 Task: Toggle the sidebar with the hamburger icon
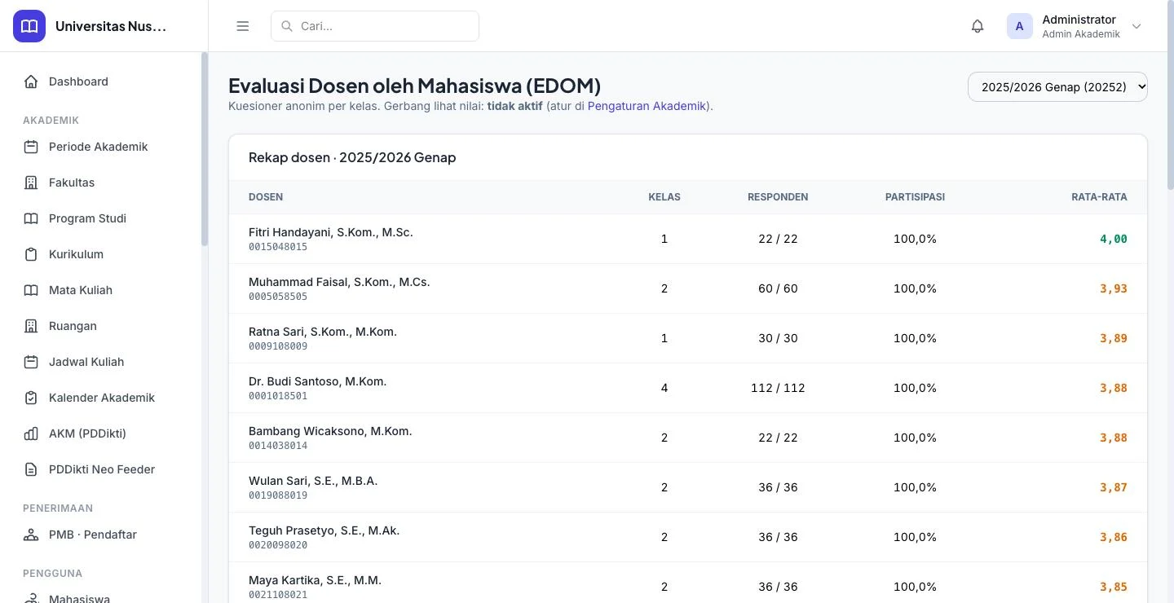tap(242, 26)
